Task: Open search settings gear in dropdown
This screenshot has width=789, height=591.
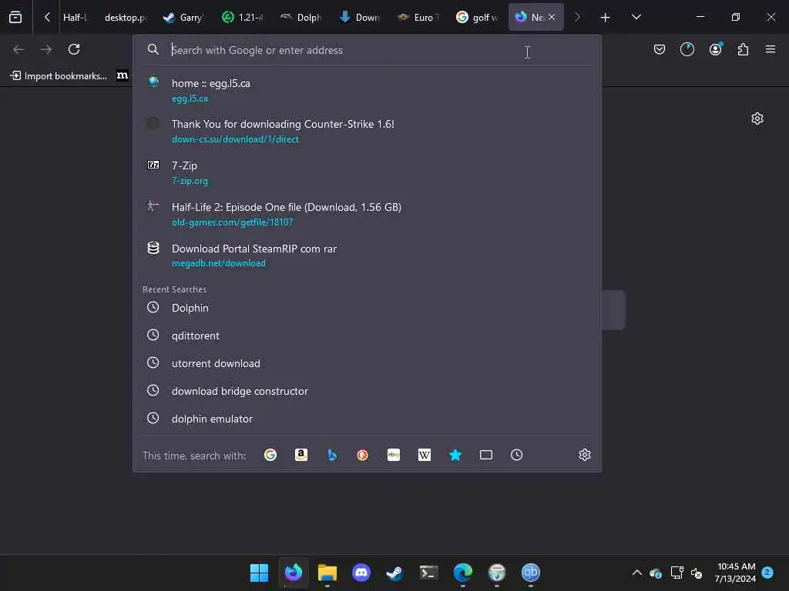Action: (x=584, y=455)
